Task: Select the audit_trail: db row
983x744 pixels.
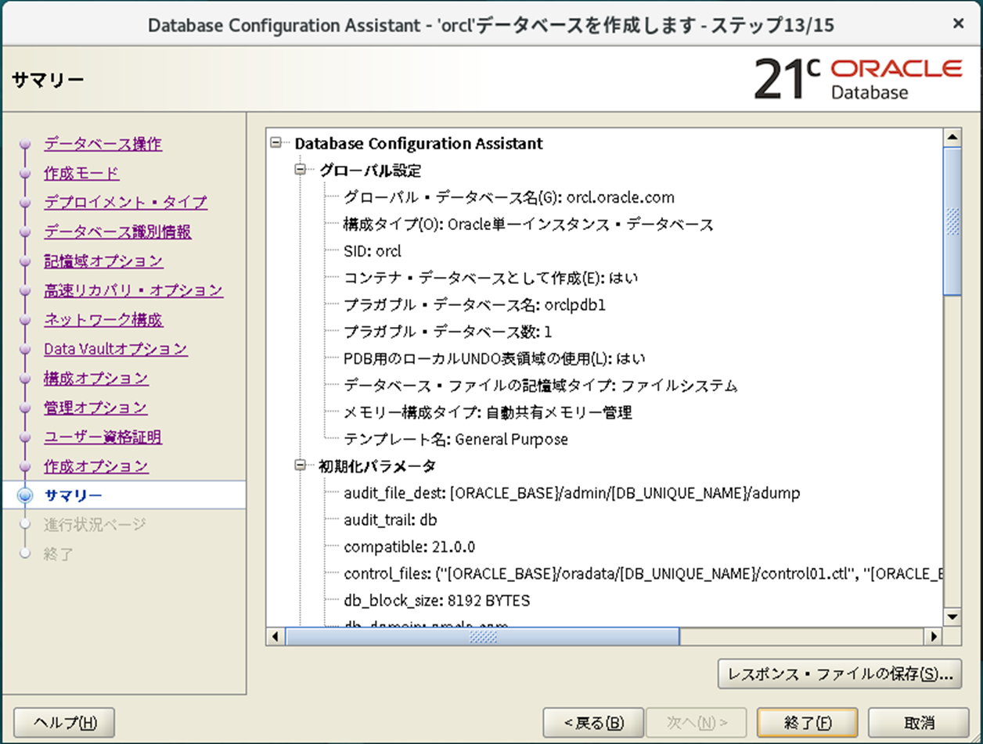Action: pos(391,519)
